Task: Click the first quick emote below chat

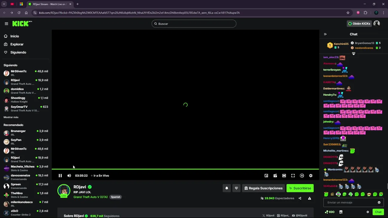Action: coord(326,194)
